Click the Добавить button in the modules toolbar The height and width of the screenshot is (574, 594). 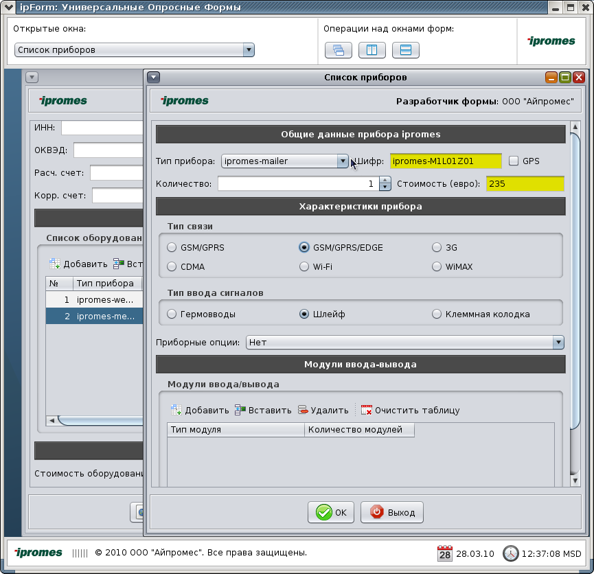coord(200,410)
